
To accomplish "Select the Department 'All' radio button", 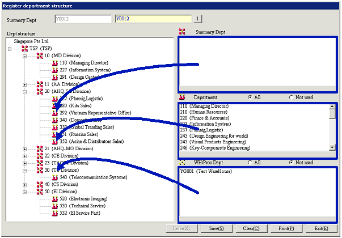I will 250,97.
